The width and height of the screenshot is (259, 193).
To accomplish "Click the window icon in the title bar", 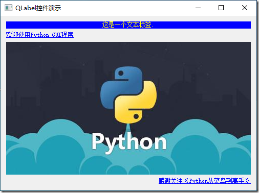I will click(8, 8).
